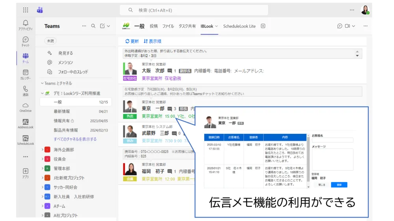Click すべてのチャネルを表示する link
Screen dimensions: 394x221
(75, 139)
